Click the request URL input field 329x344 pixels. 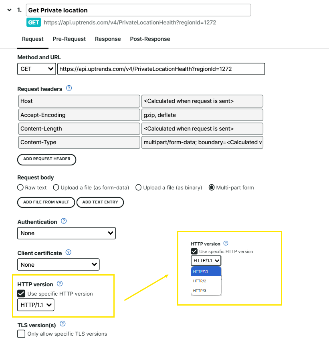[161, 69]
